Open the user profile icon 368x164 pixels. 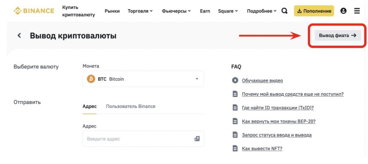coord(343,11)
